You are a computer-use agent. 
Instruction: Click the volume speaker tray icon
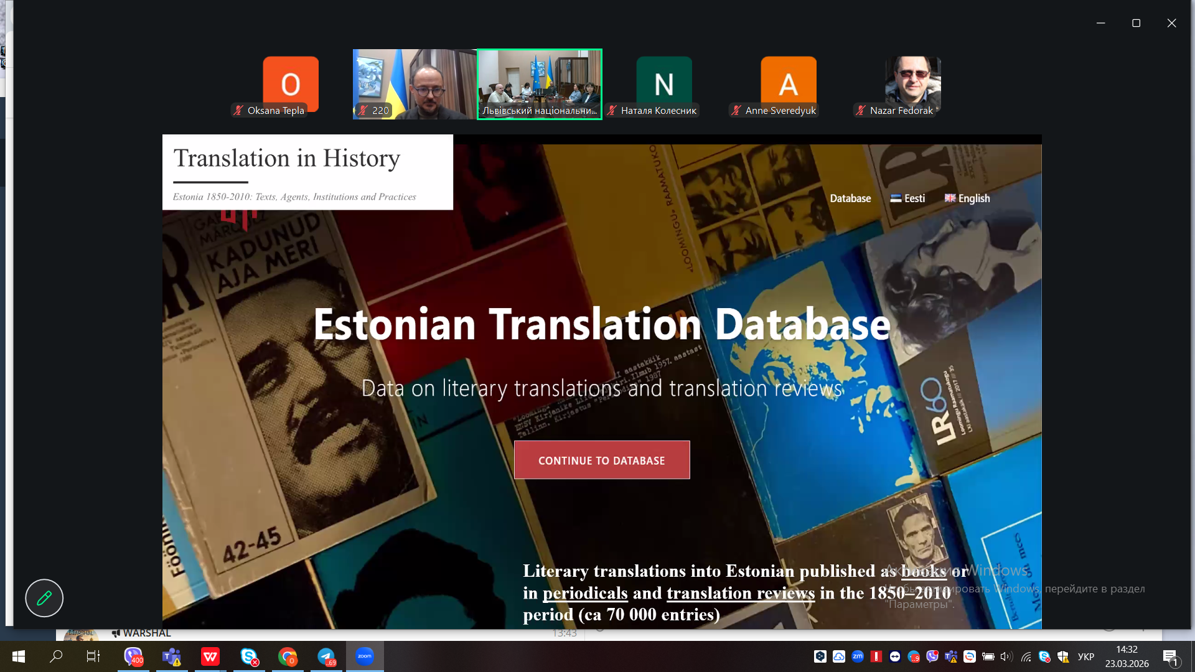(x=1006, y=656)
